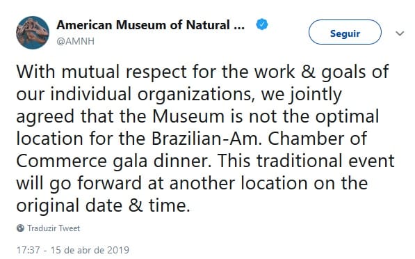Click the word 'Museum' in the tweet body
The image size is (415, 259).
188,116
